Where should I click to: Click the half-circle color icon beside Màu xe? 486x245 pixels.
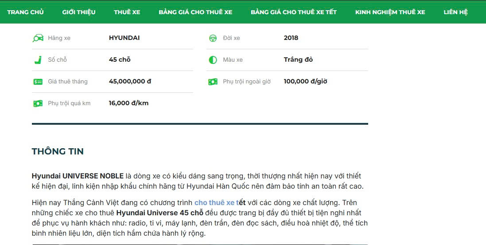(213, 60)
